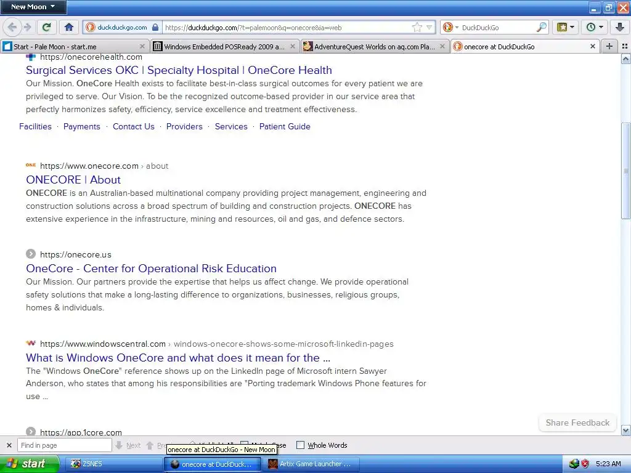Follow the Contact Us sitelink
The height and width of the screenshot is (473, 631).
[x=134, y=126]
